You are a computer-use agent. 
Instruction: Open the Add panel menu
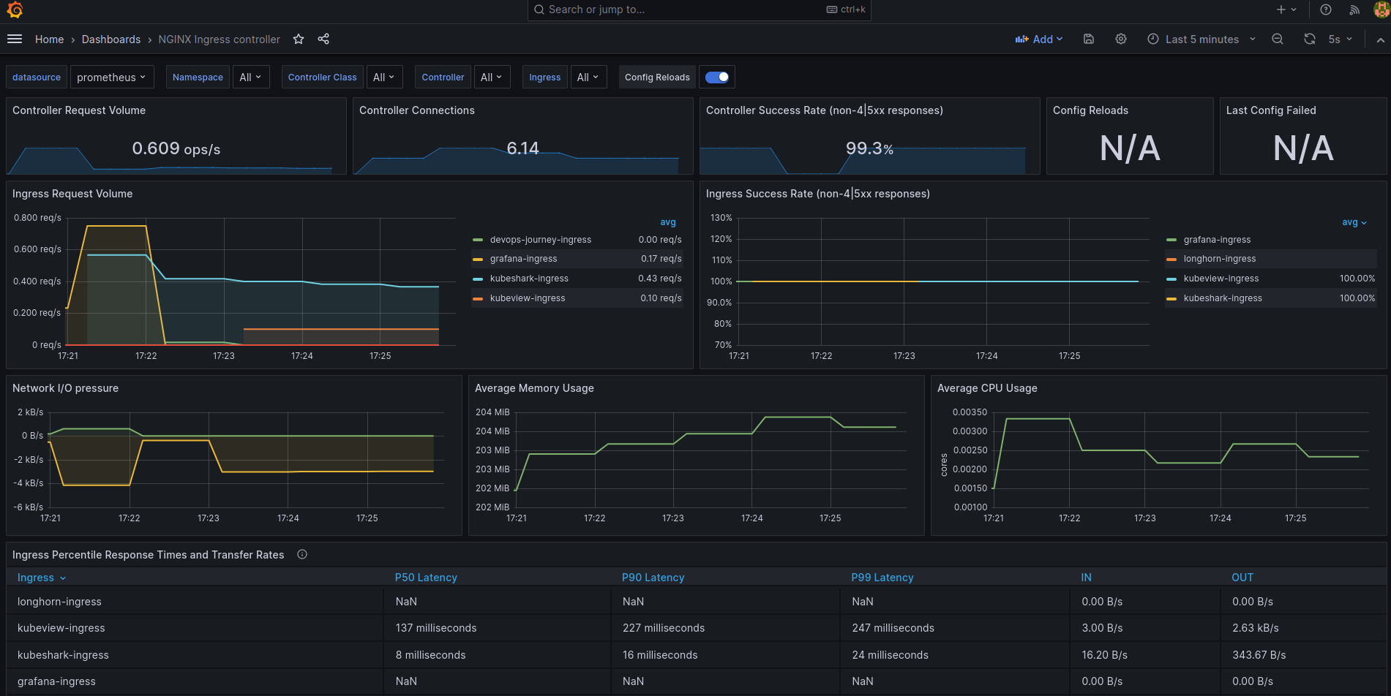coord(1039,39)
